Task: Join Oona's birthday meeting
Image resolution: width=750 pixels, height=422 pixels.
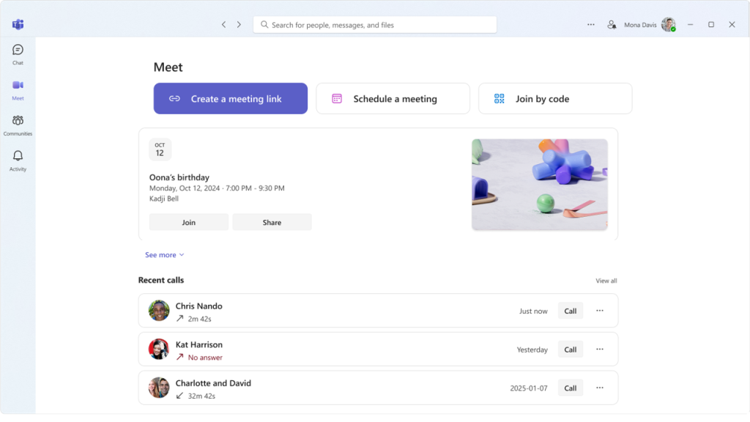Action: pos(189,223)
